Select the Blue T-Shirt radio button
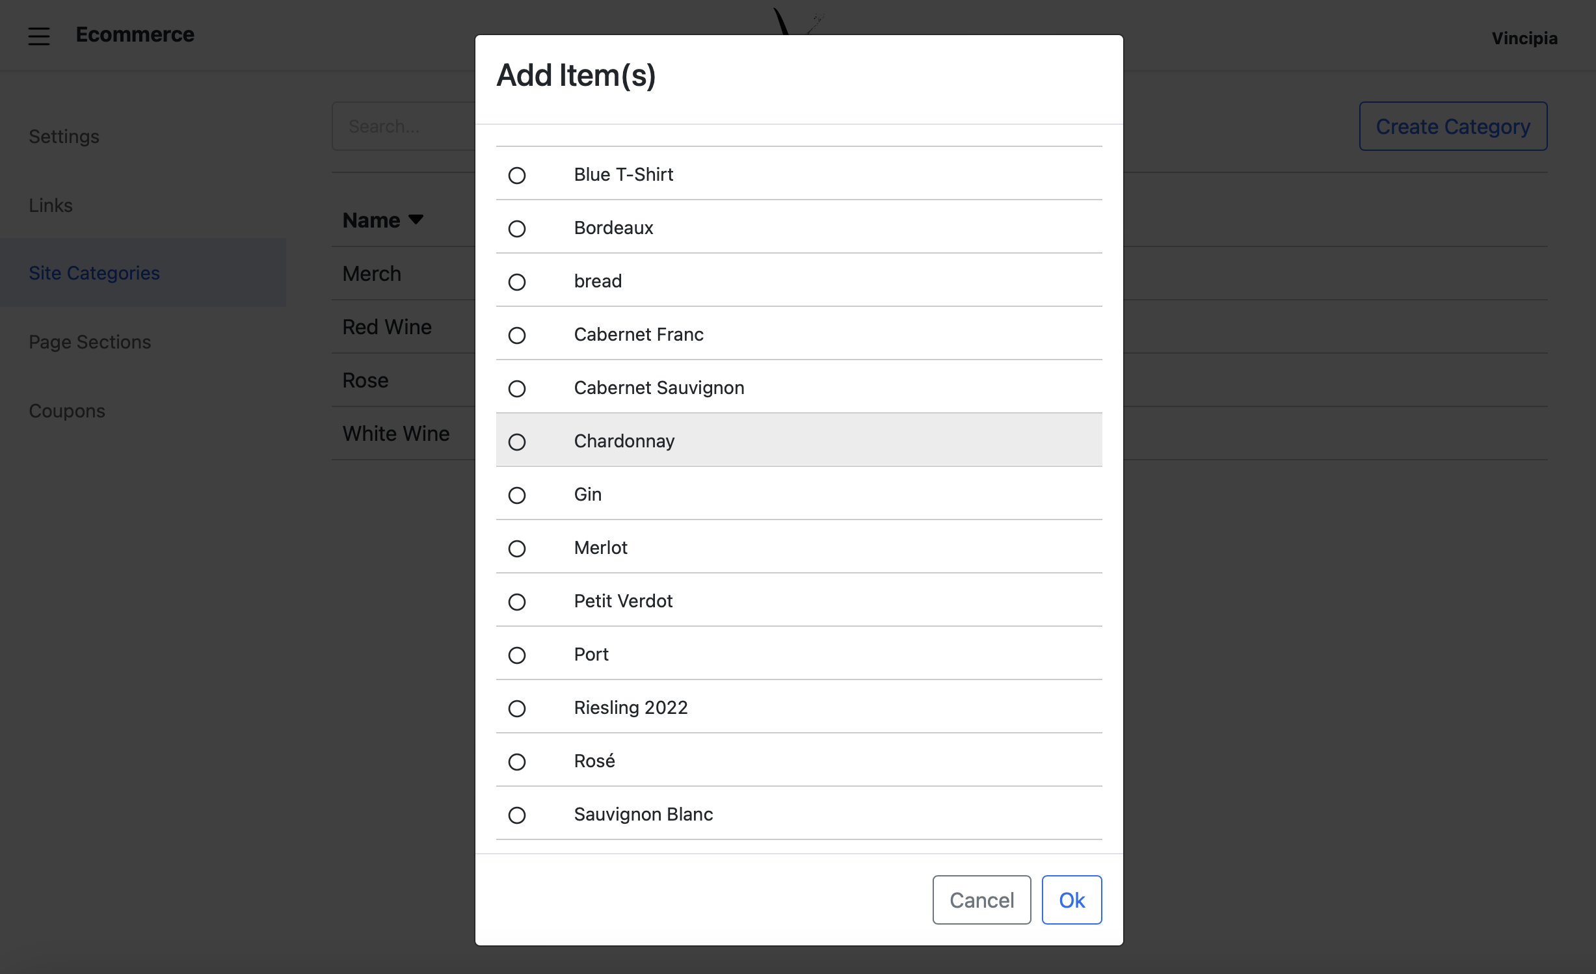This screenshot has width=1596, height=974. point(517,176)
